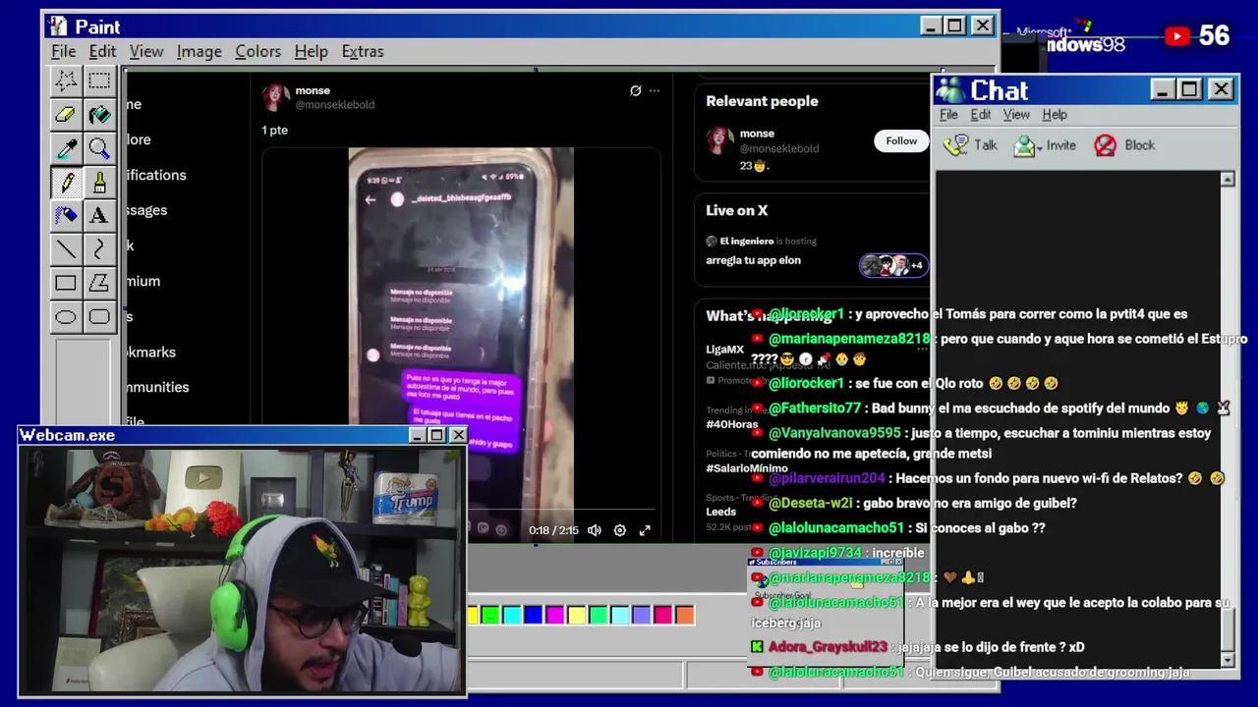
Task: Click the YouTube logo in top right
Action: click(1177, 36)
